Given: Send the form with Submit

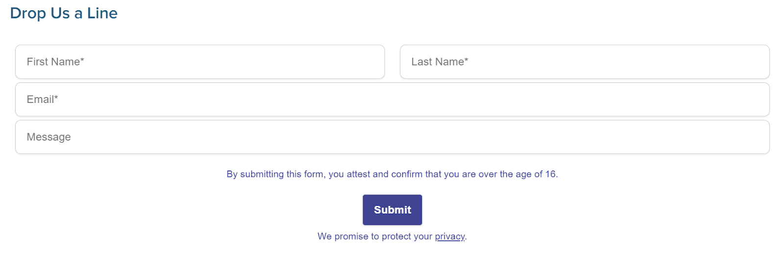Looking at the screenshot, I should point(392,210).
